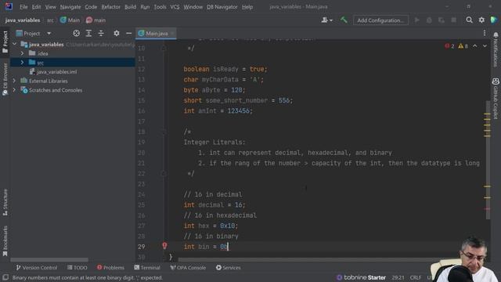The width and height of the screenshot is (501, 282).
Task: Collapse comment fold marker at line 18
Action: point(164,132)
